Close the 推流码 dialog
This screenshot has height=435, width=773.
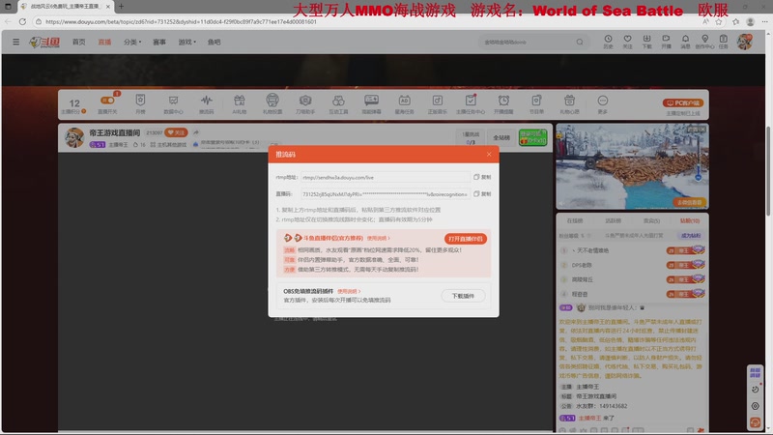[x=489, y=155]
